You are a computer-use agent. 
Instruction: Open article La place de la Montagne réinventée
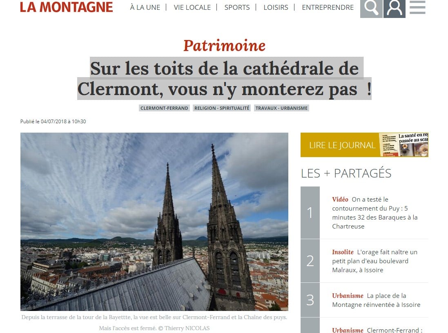tap(376, 300)
